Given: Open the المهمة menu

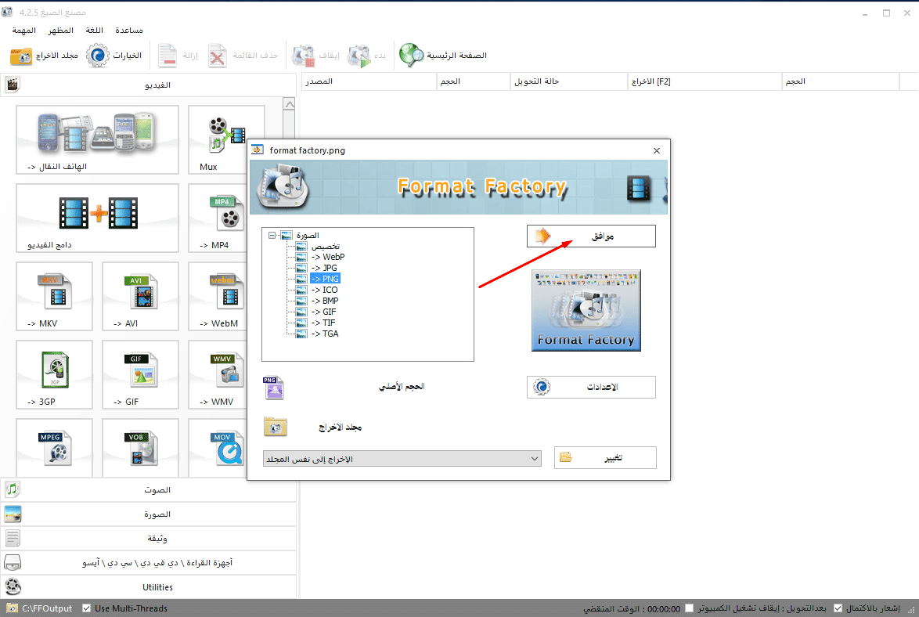Looking at the screenshot, I should (23, 30).
